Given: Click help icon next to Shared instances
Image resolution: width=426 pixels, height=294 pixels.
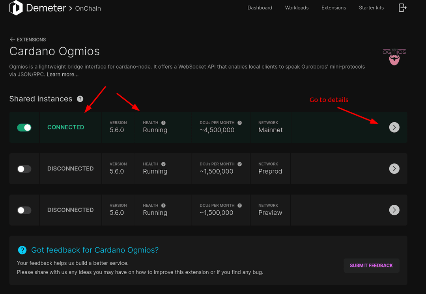Looking at the screenshot, I should coord(80,99).
